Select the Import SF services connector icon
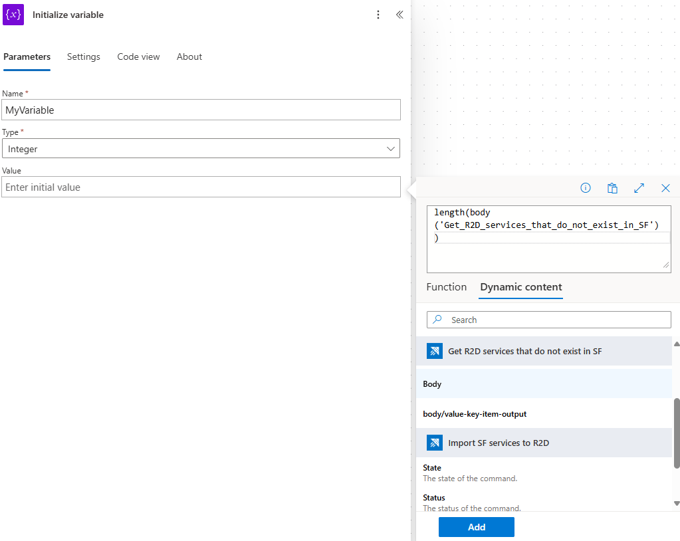 (435, 443)
